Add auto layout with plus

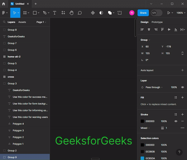coord(182,70)
